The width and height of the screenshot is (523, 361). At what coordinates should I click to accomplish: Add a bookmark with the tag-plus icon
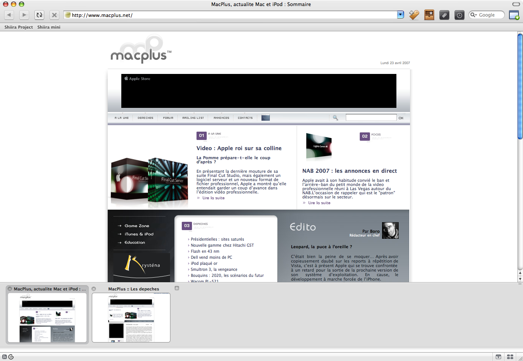click(414, 15)
